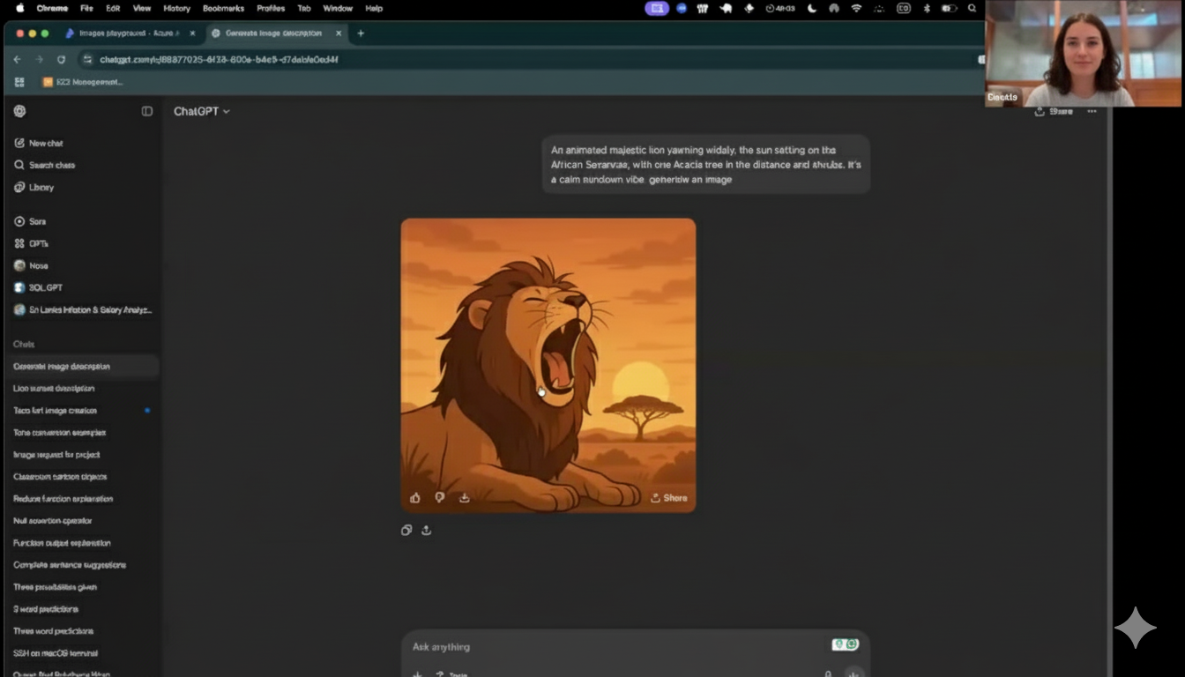Click the plus attach icon in the message composer

(418, 673)
